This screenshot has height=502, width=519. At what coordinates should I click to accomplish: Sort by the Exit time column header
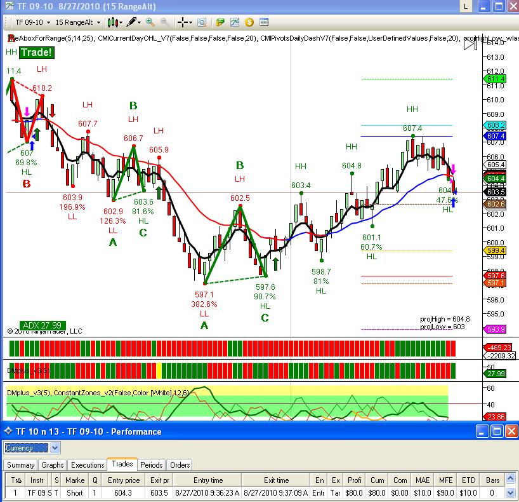tap(277, 480)
